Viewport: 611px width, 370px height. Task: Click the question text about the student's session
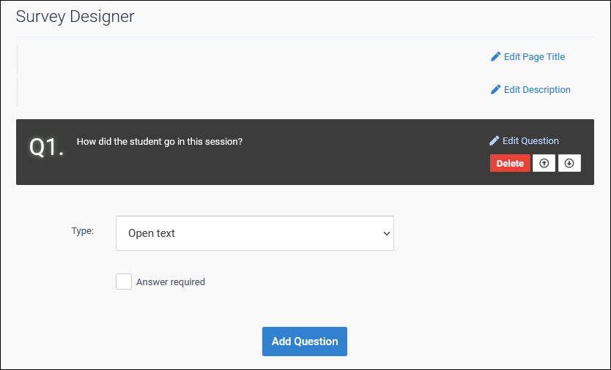(159, 141)
